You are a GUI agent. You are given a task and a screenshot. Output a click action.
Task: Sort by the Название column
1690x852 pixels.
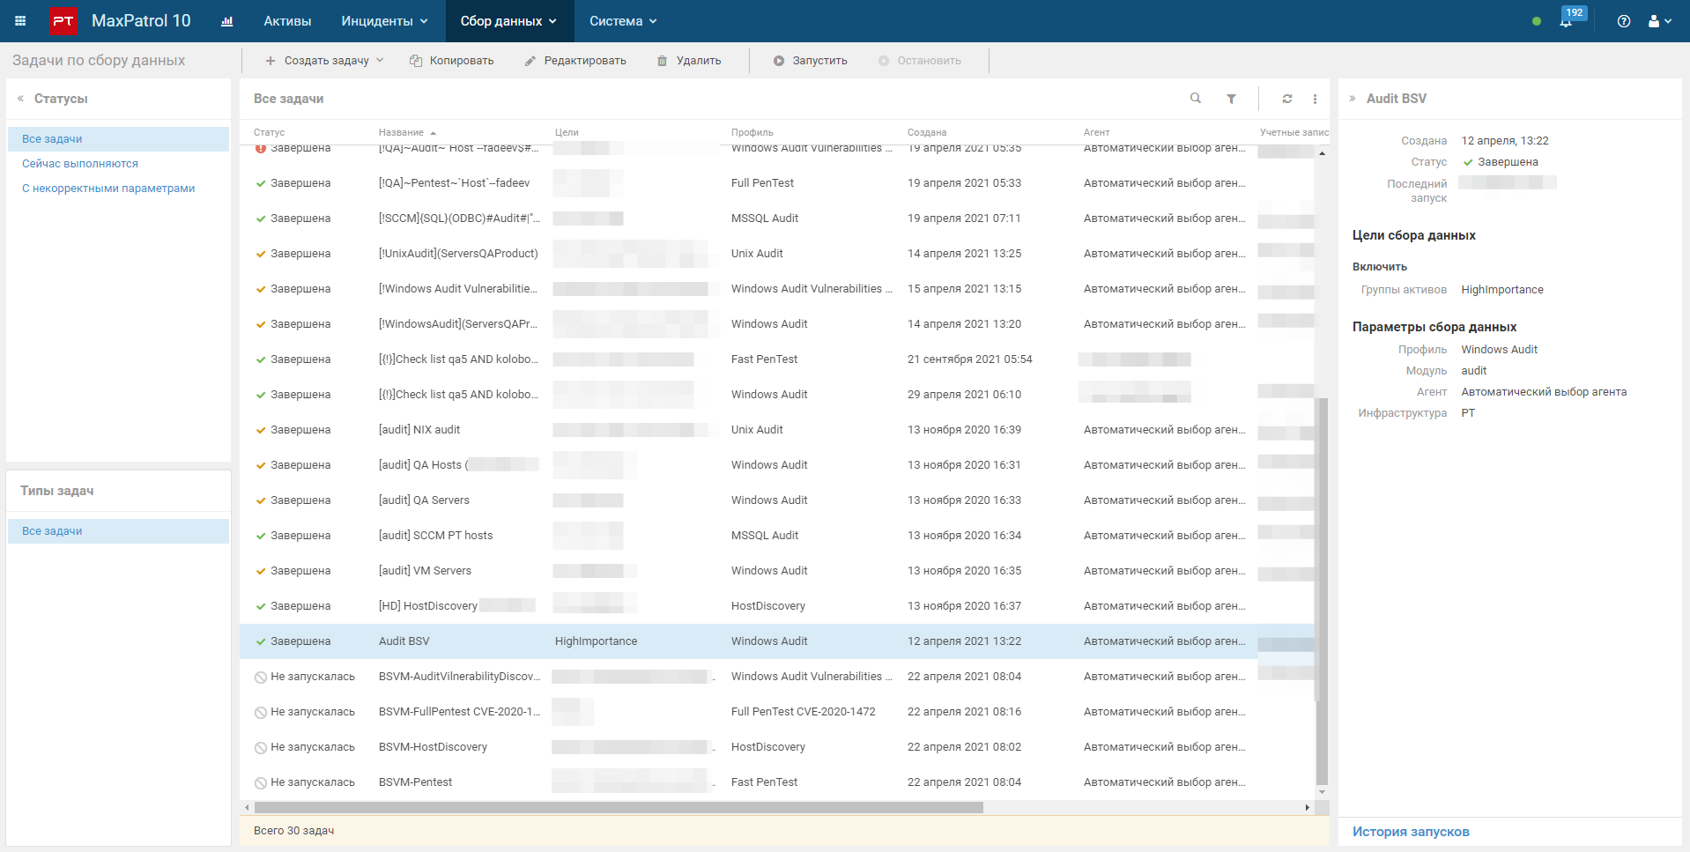(x=407, y=132)
